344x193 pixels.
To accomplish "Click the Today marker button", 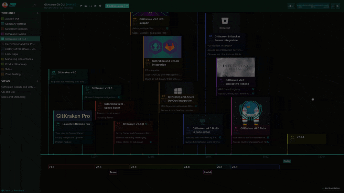I will 287,161.
